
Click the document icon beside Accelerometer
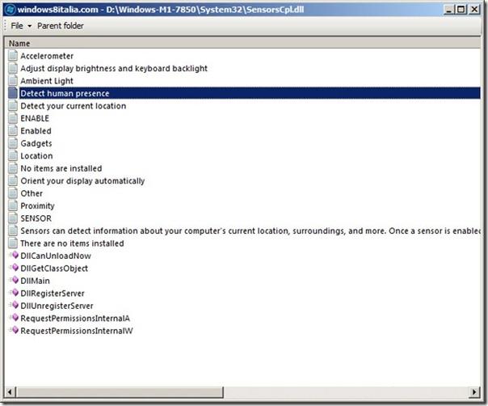coord(13,56)
